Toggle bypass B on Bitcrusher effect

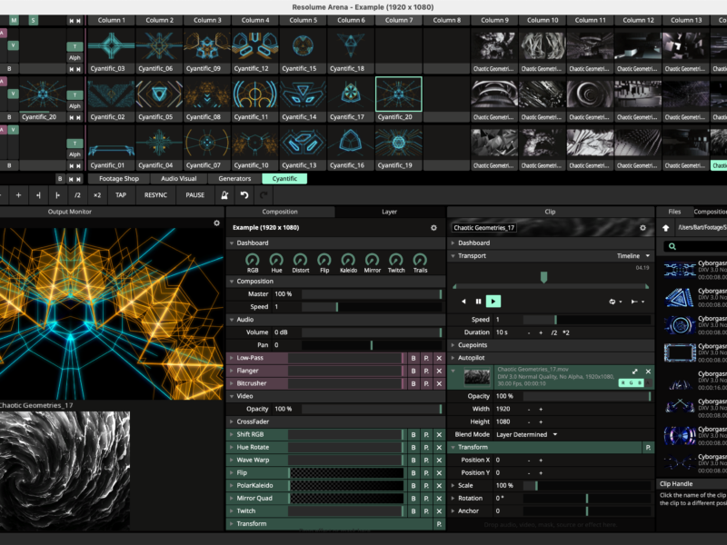click(x=413, y=383)
